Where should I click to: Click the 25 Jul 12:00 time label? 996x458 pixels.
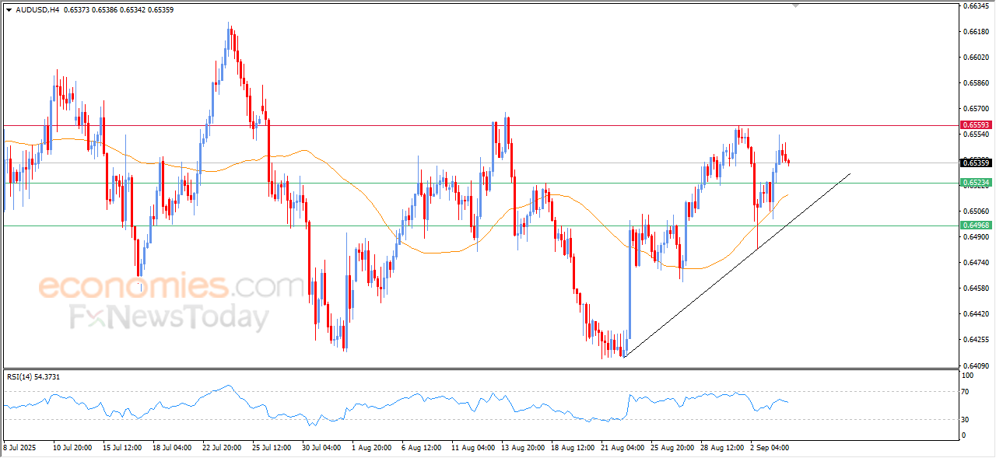(272, 448)
